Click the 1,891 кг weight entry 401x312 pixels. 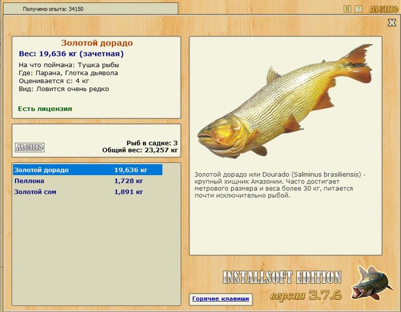point(128,192)
